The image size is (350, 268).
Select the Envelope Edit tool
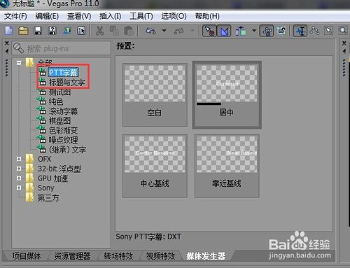tap(314, 31)
